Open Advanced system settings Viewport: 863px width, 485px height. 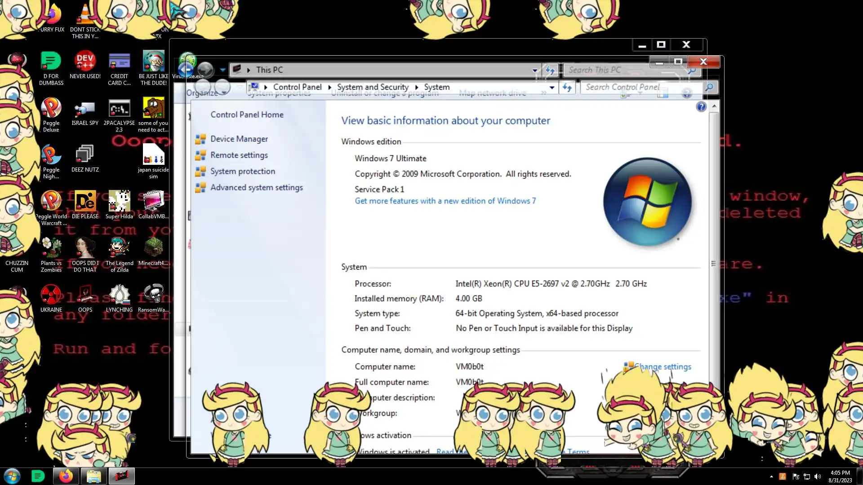[256, 188]
